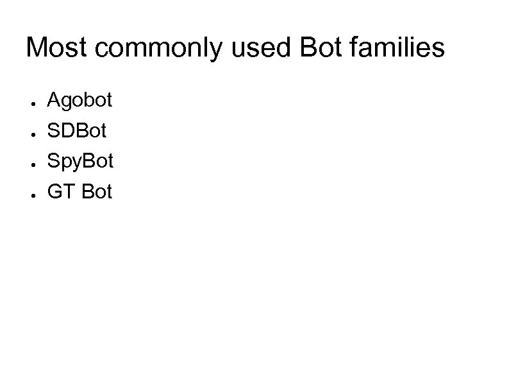Click the "SDBot" bullet text

click(x=78, y=130)
